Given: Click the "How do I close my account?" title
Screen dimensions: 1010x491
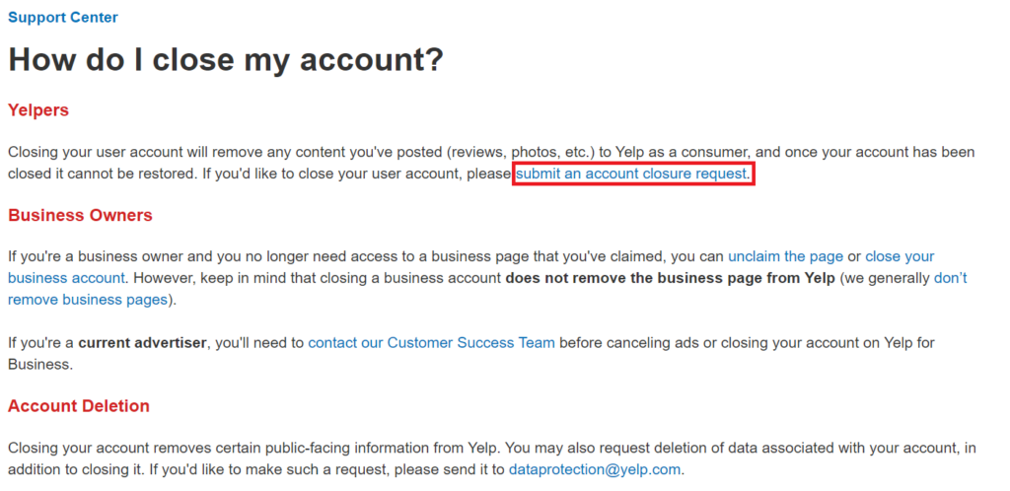Looking at the screenshot, I should 226,59.
